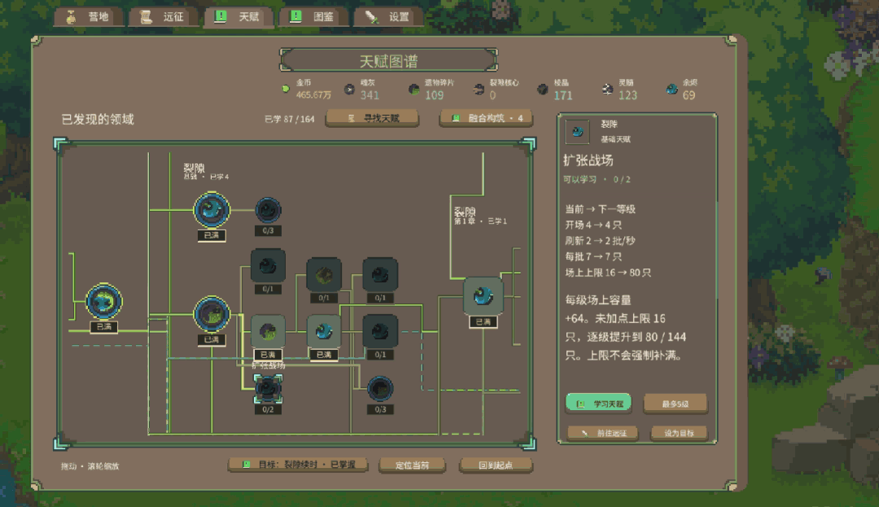Select the bottom 0/3 talent node
879x507 pixels.
pos(380,389)
